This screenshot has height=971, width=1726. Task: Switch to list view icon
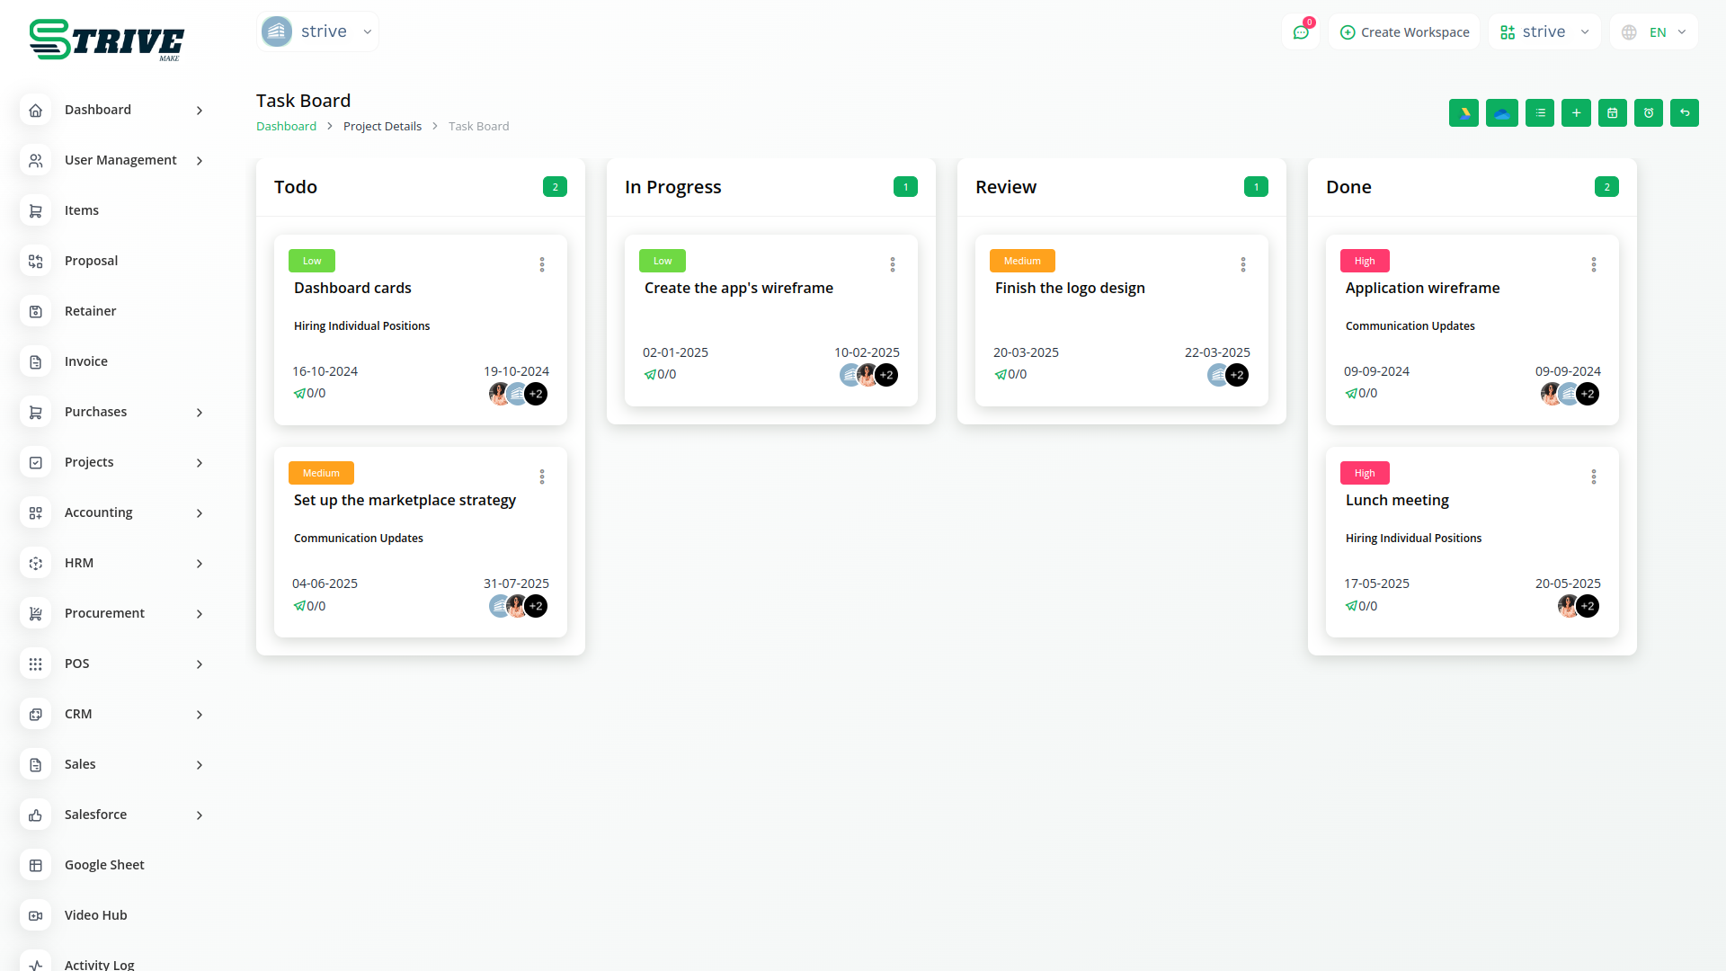(x=1540, y=113)
